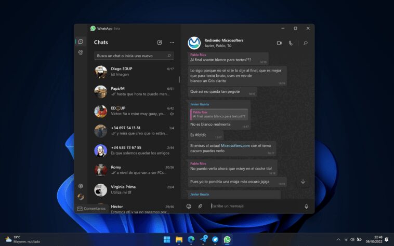Click the muted speaker icon on ED UP chat
The image size is (394, 246).
point(172,114)
